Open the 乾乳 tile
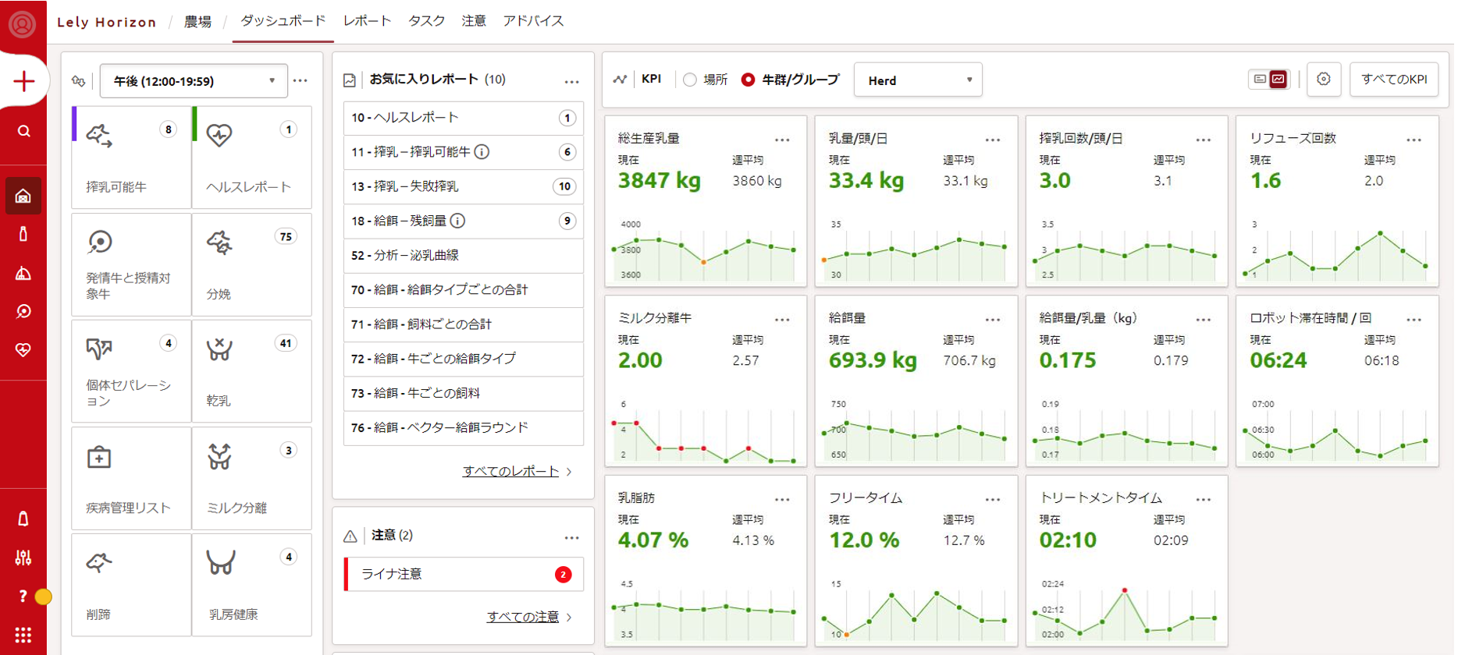The image size is (1458, 655). [251, 371]
